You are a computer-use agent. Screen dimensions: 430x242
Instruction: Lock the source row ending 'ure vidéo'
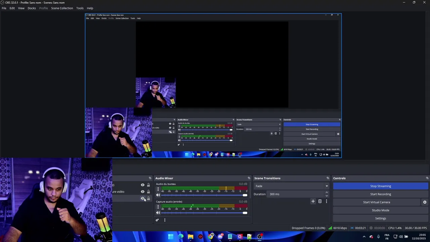point(148,192)
